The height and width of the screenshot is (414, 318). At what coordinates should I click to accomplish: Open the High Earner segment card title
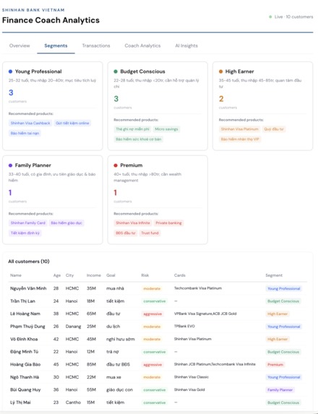pyautogui.click(x=239, y=72)
